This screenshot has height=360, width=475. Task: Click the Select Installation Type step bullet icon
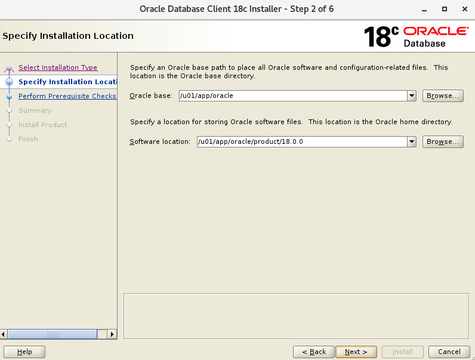point(10,68)
